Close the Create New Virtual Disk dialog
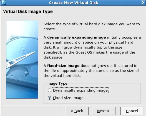The image size is (146, 116). (x=143, y=2)
